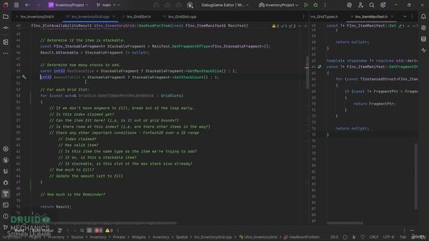Click right editor vertical scrollbar
Screen dimensions: 429x241
[x=416, y=176]
